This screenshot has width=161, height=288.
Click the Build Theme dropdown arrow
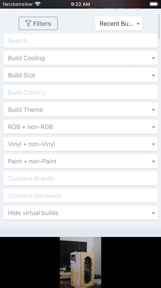point(153,110)
